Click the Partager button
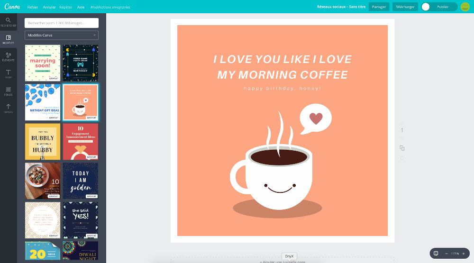This screenshot has width=474, height=263. coord(379,7)
